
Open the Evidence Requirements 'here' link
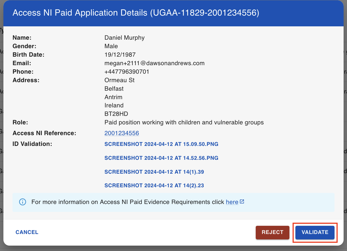[232, 202]
